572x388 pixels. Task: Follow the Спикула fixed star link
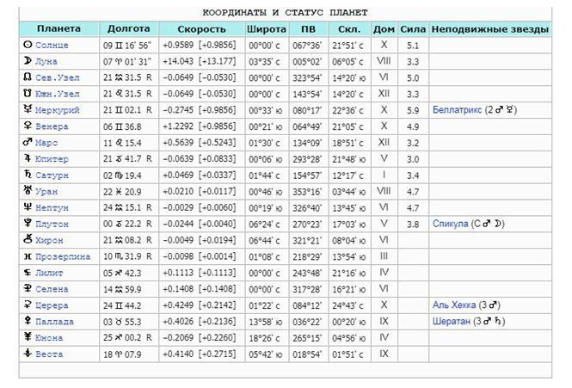click(x=450, y=224)
